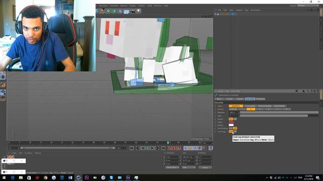Toggle point level animation icon

pyautogui.click(x=204, y=148)
